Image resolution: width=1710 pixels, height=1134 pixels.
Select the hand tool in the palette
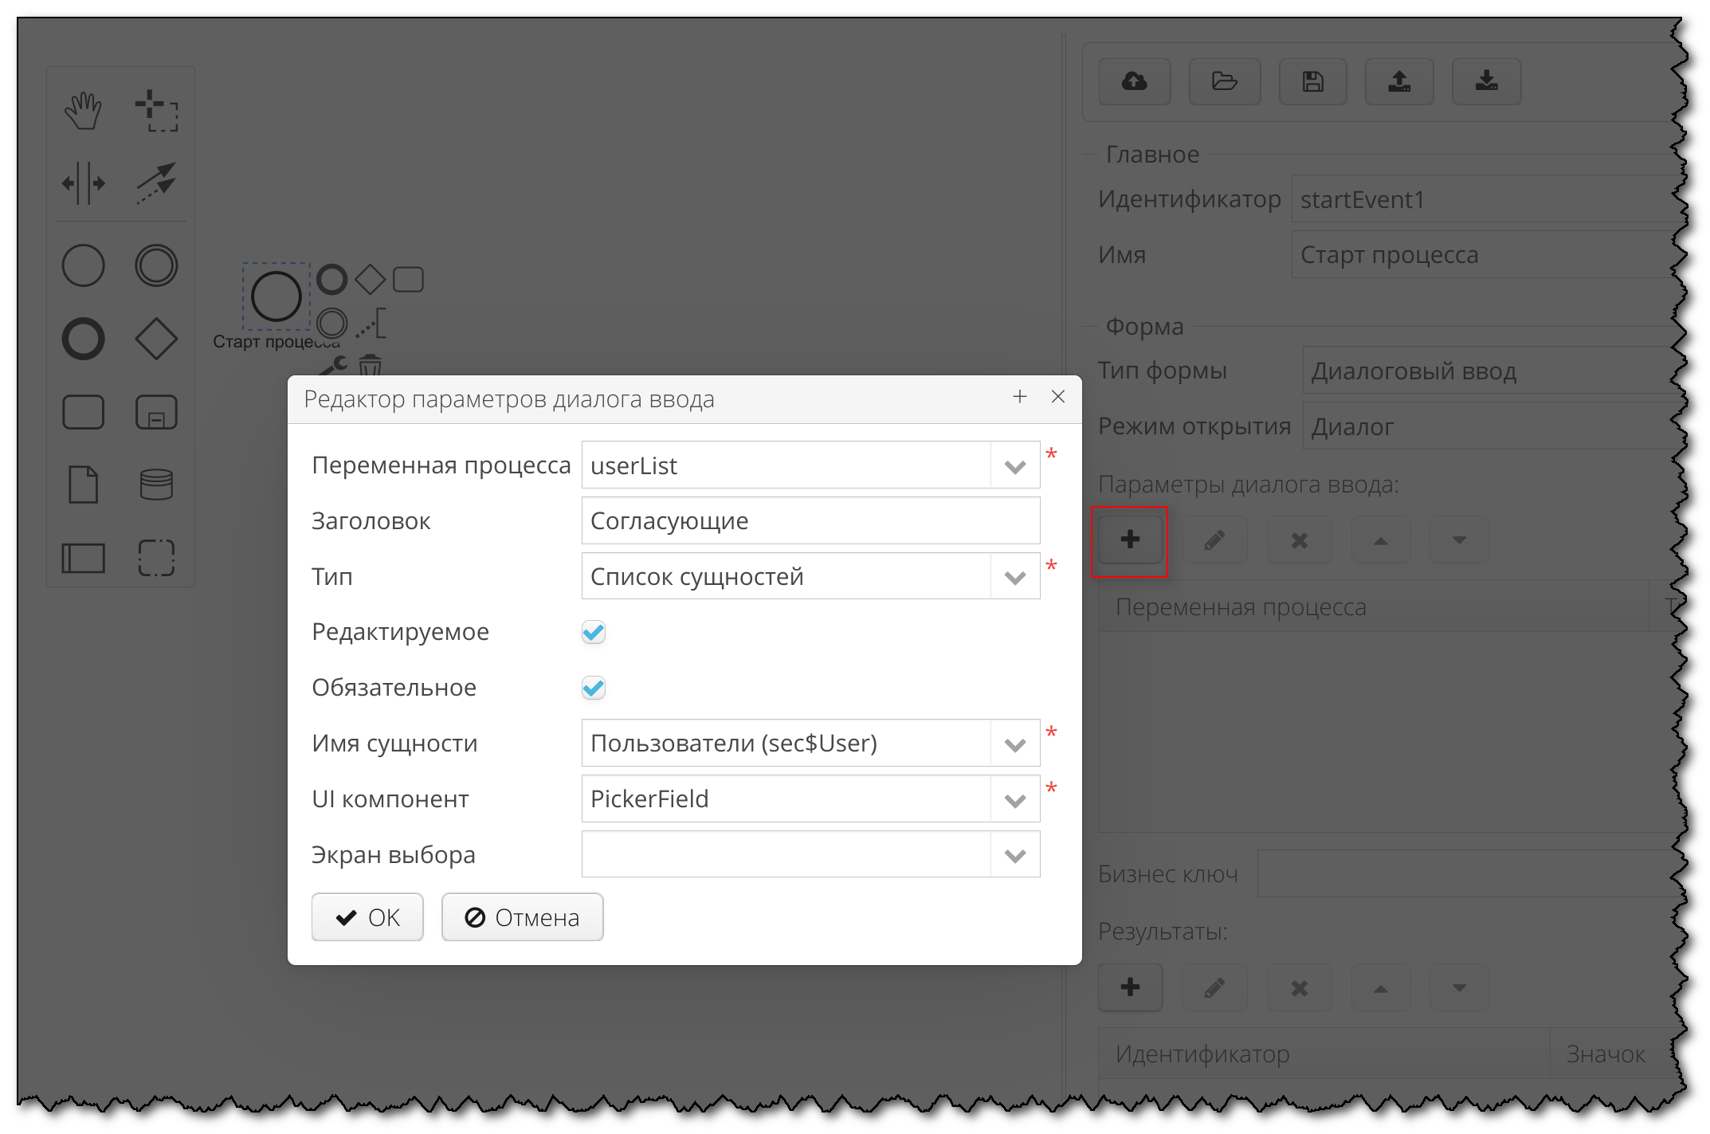pos(83,110)
